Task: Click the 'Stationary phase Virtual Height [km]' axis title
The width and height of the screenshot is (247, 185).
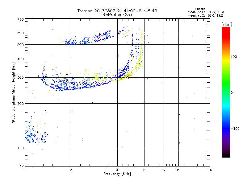Action: click(14, 92)
